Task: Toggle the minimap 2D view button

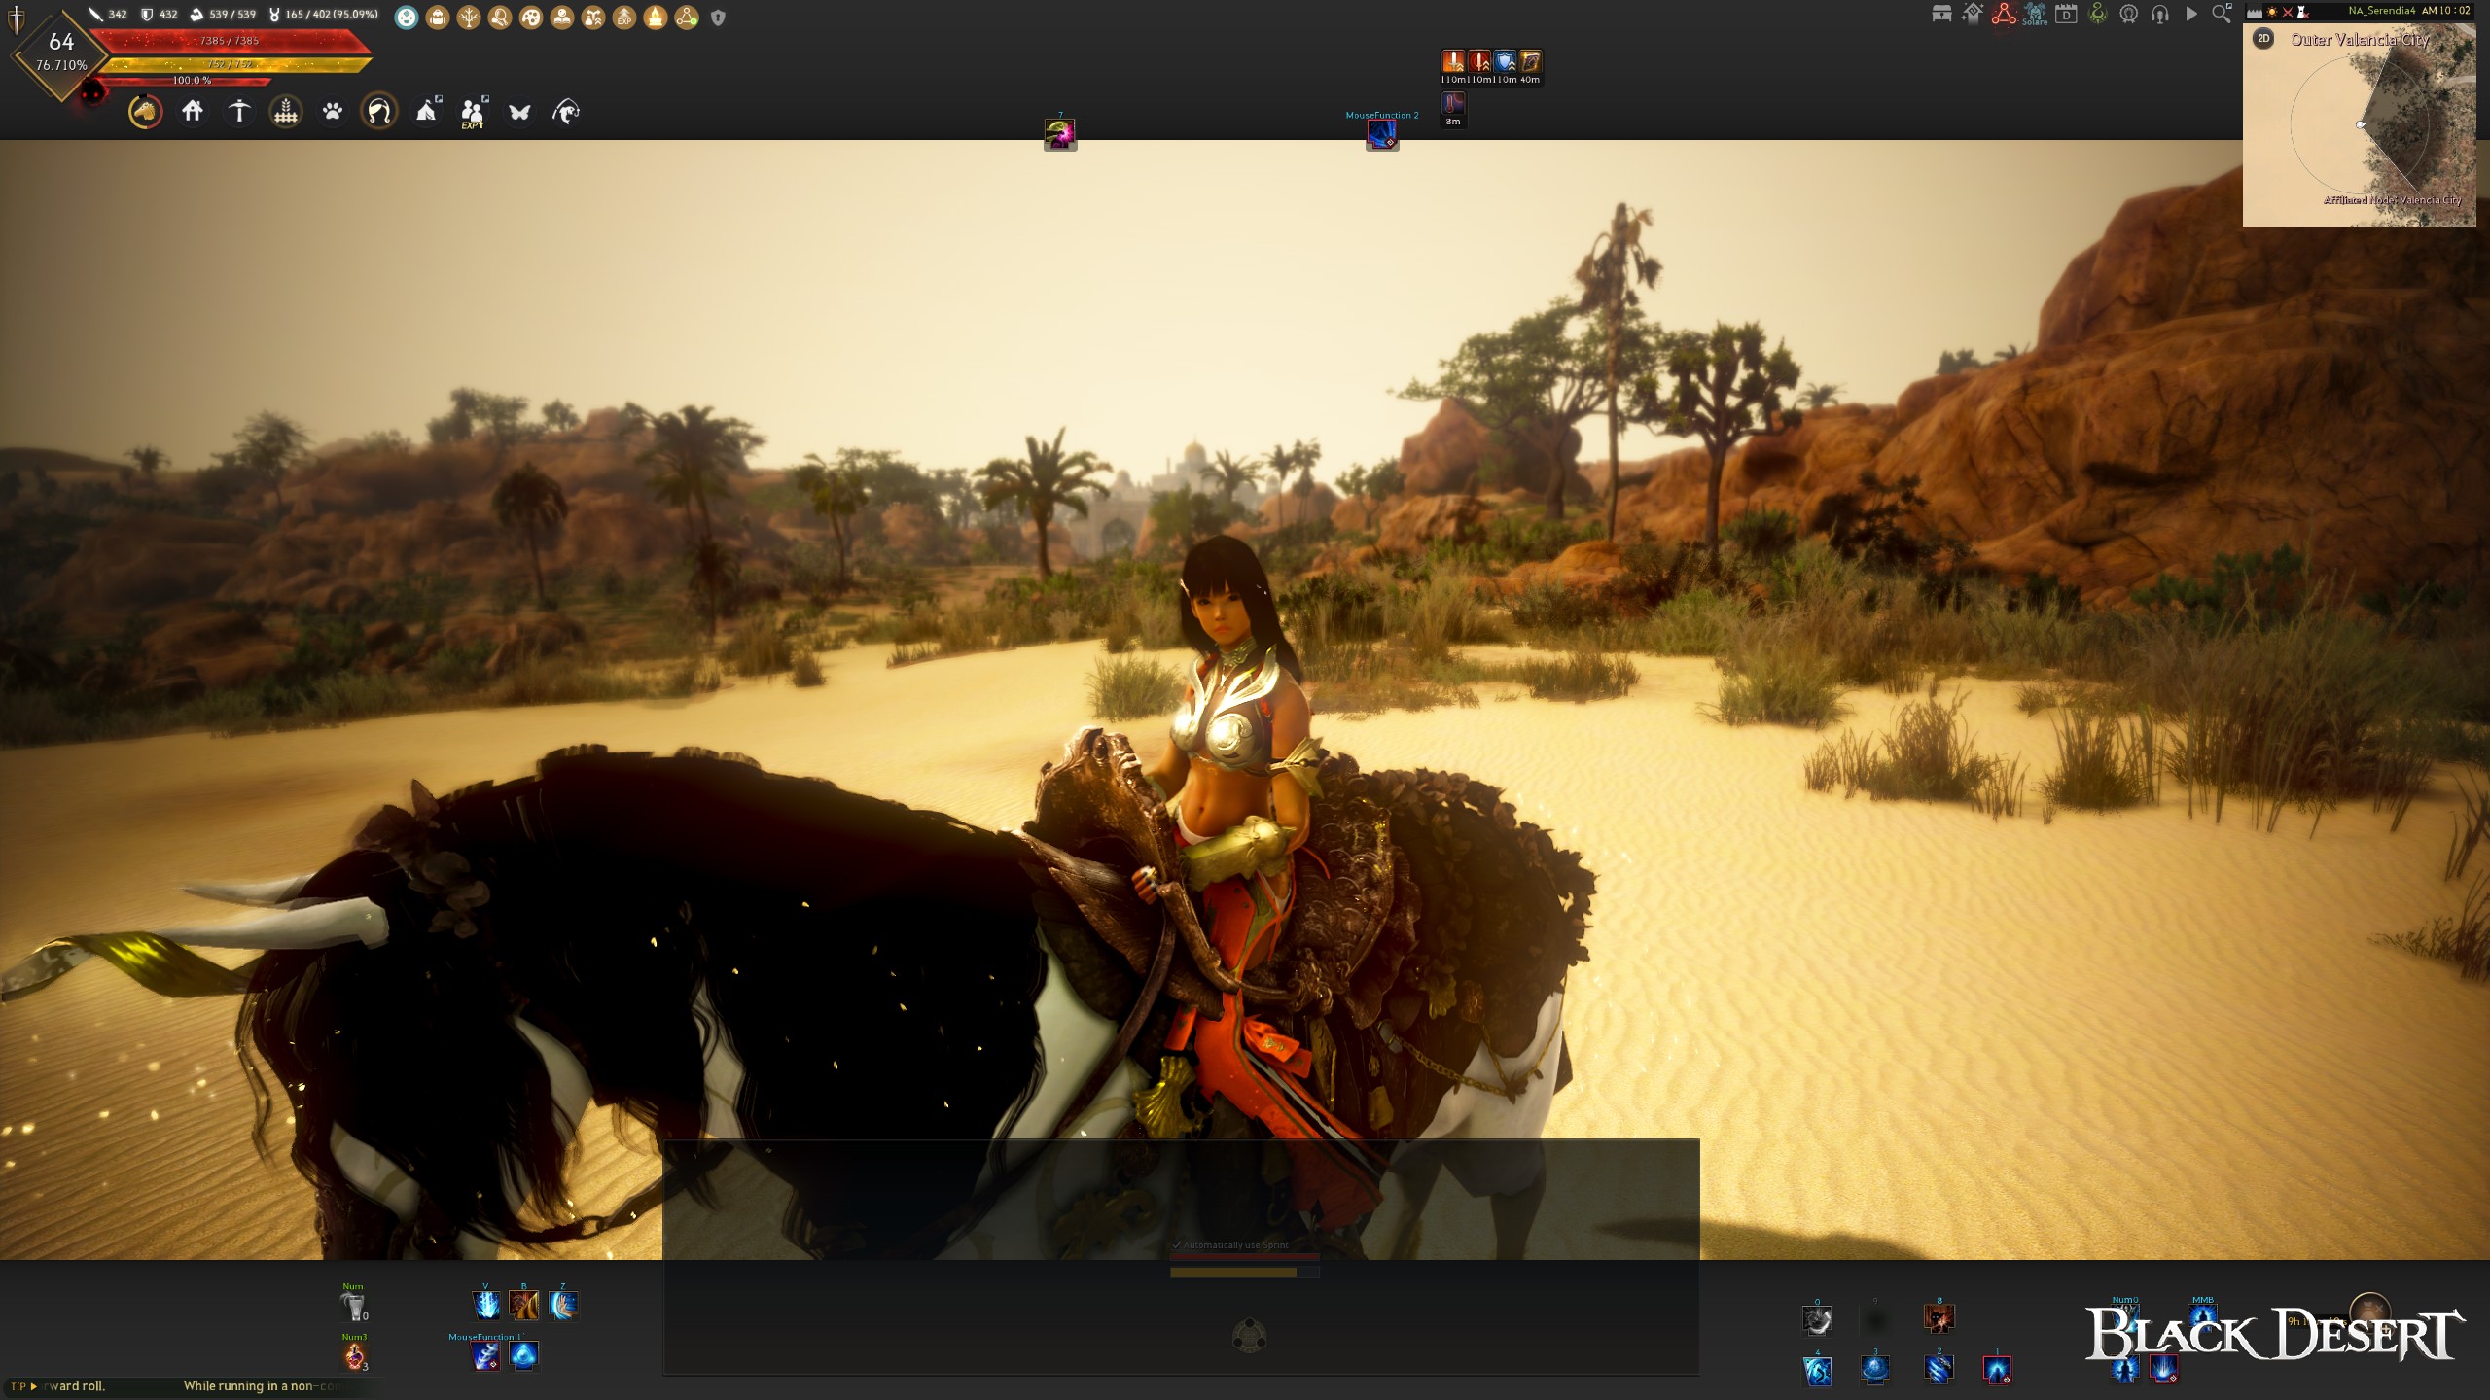Action: (2263, 39)
